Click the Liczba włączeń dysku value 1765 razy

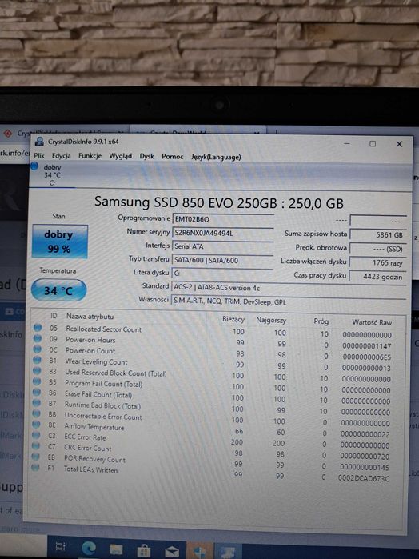[378, 263]
